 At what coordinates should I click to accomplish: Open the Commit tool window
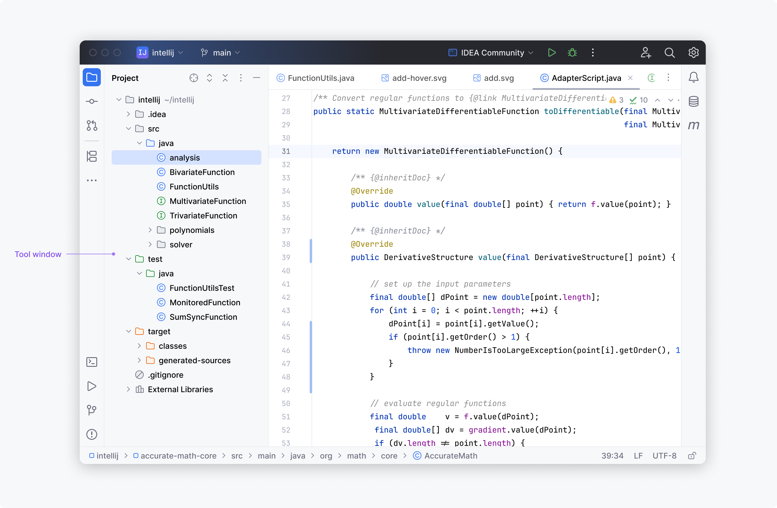click(92, 101)
